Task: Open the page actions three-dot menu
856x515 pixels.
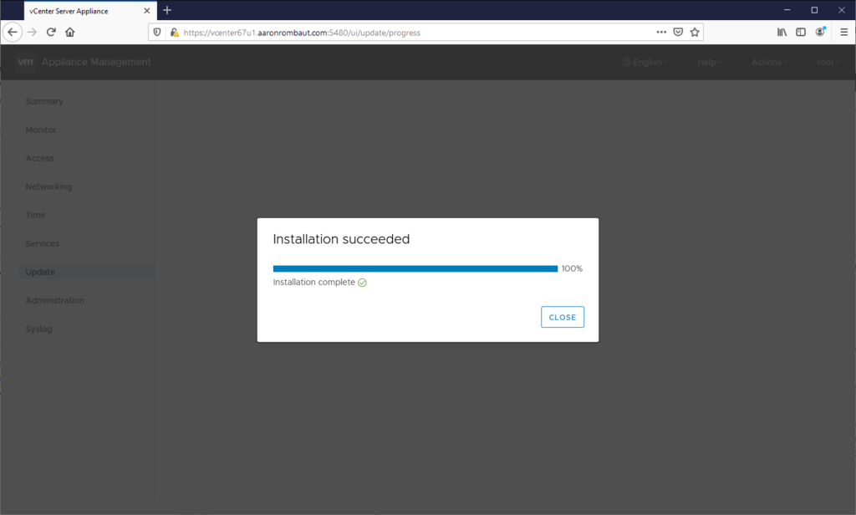Action: [x=661, y=32]
